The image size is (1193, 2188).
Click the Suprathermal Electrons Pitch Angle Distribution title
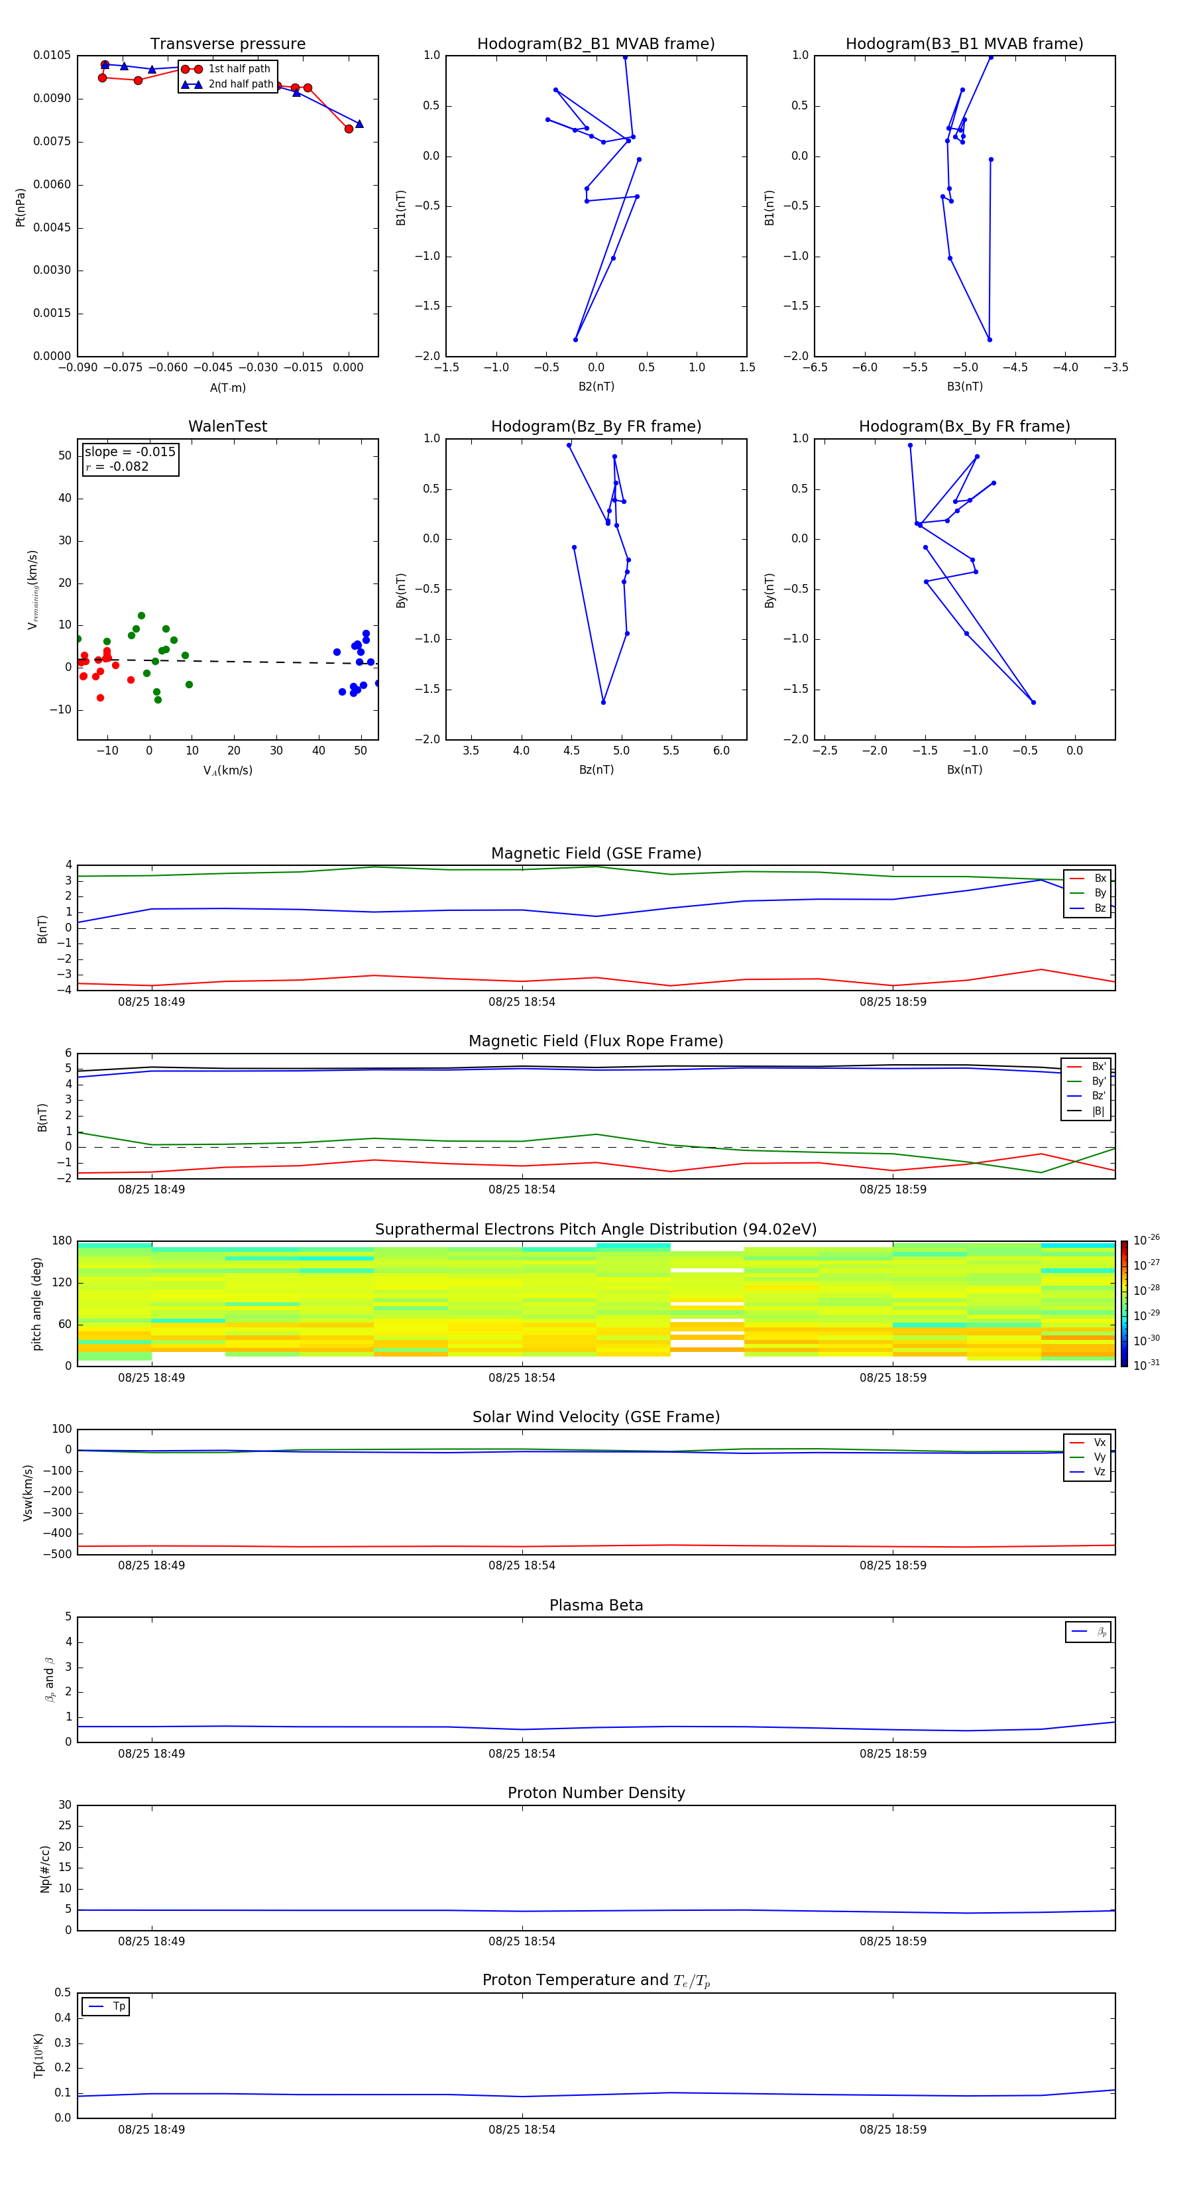click(x=596, y=1230)
